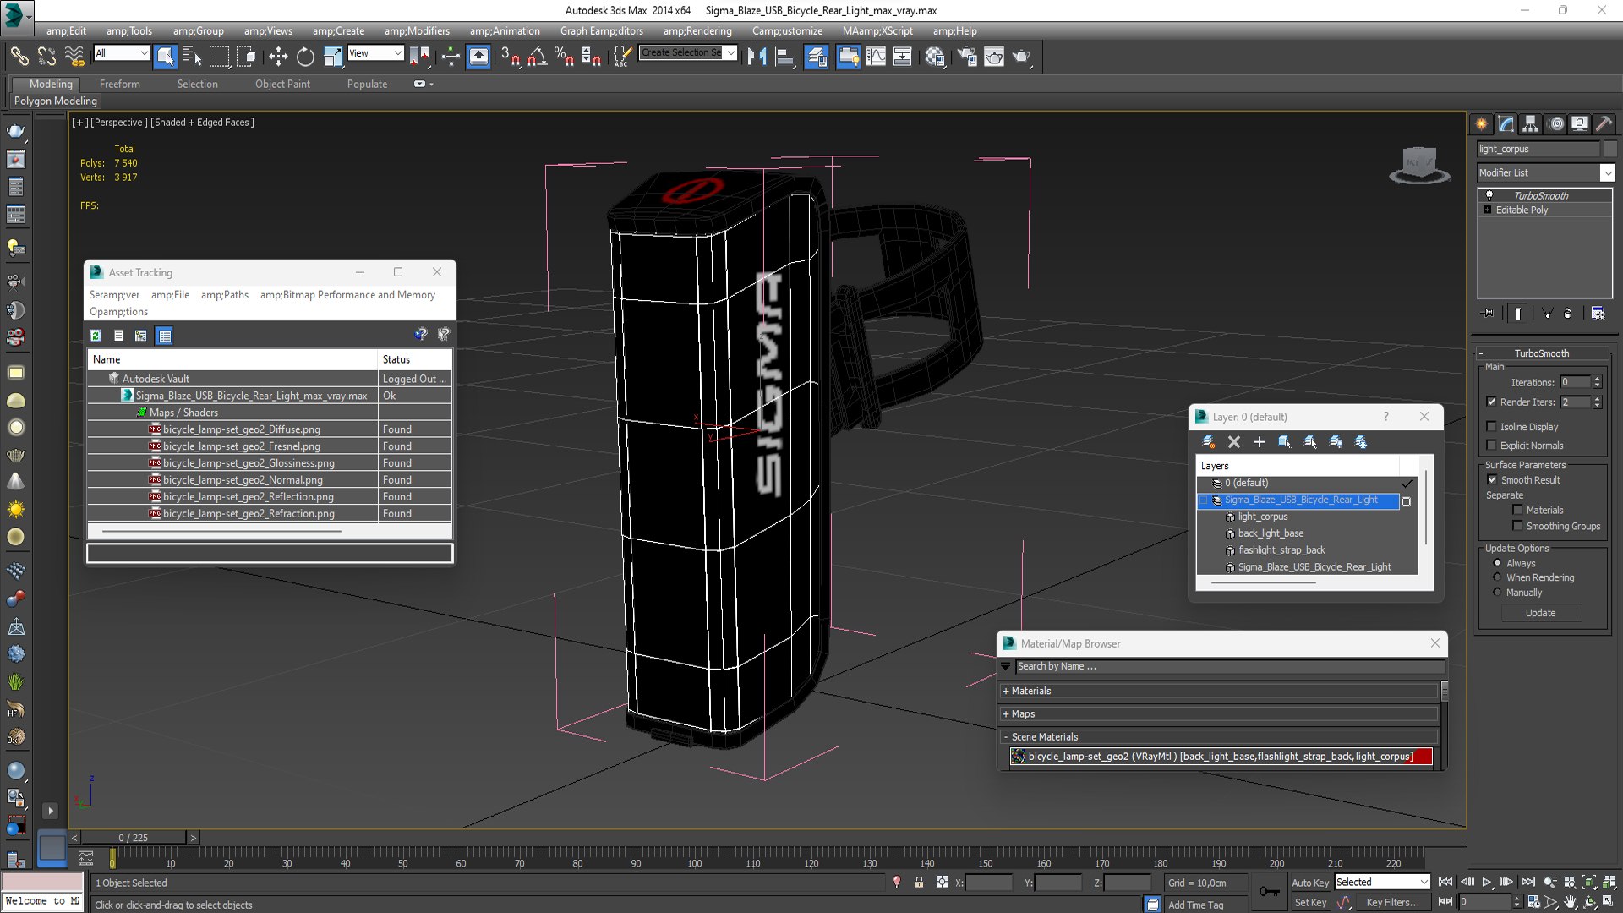This screenshot has width=1623, height=913.
Task: Switch to the Freeform ribbon tab
Action: (x=120, y=84)
